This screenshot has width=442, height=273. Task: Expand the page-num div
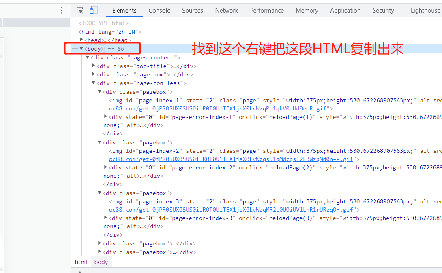pyautogui.click(x=94, y=74)
